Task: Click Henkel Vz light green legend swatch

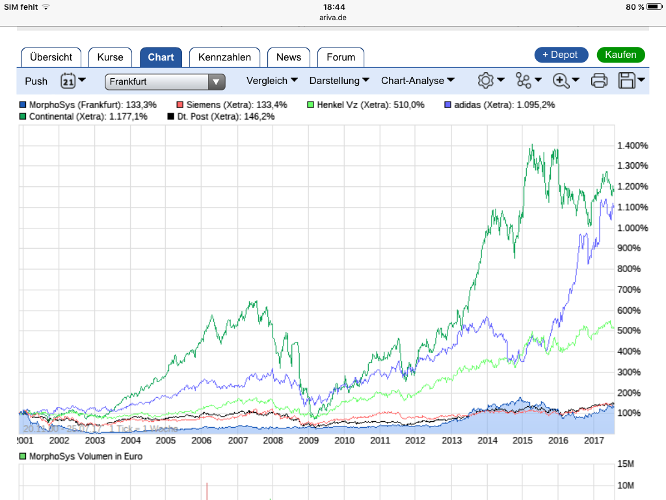Action: (310, 105)
